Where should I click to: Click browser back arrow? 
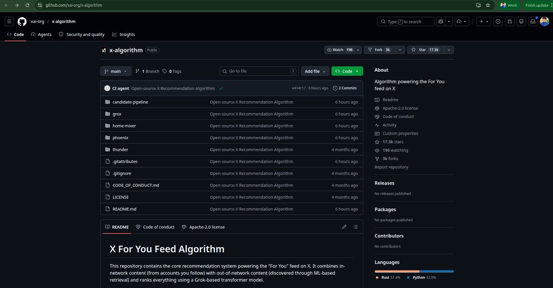click(x=6, y=5)
